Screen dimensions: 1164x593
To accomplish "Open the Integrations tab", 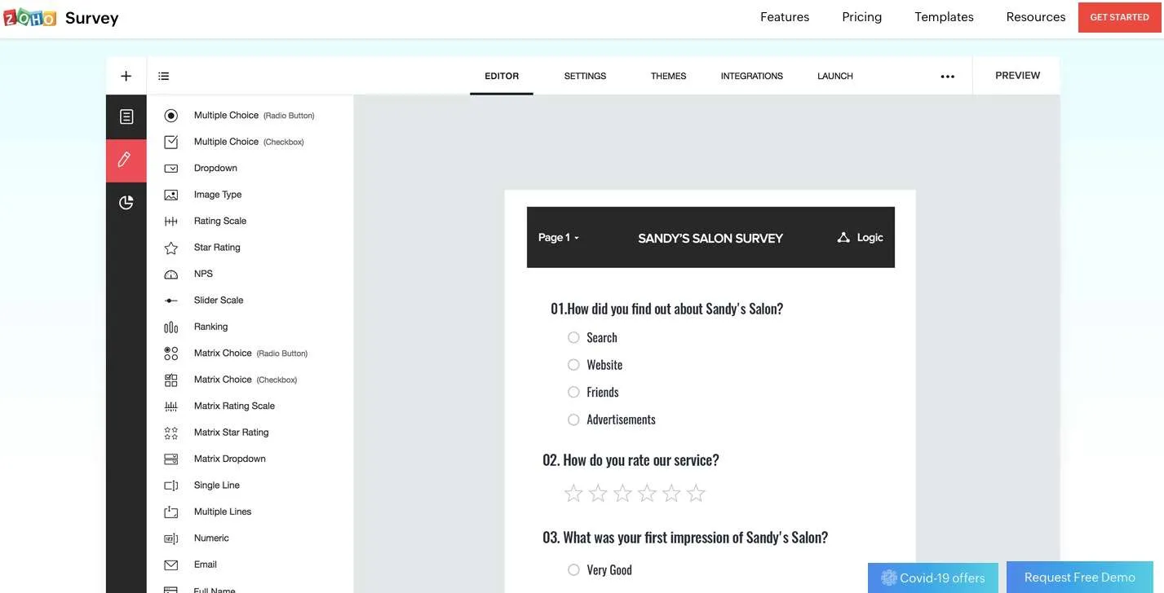I will 752,76.
